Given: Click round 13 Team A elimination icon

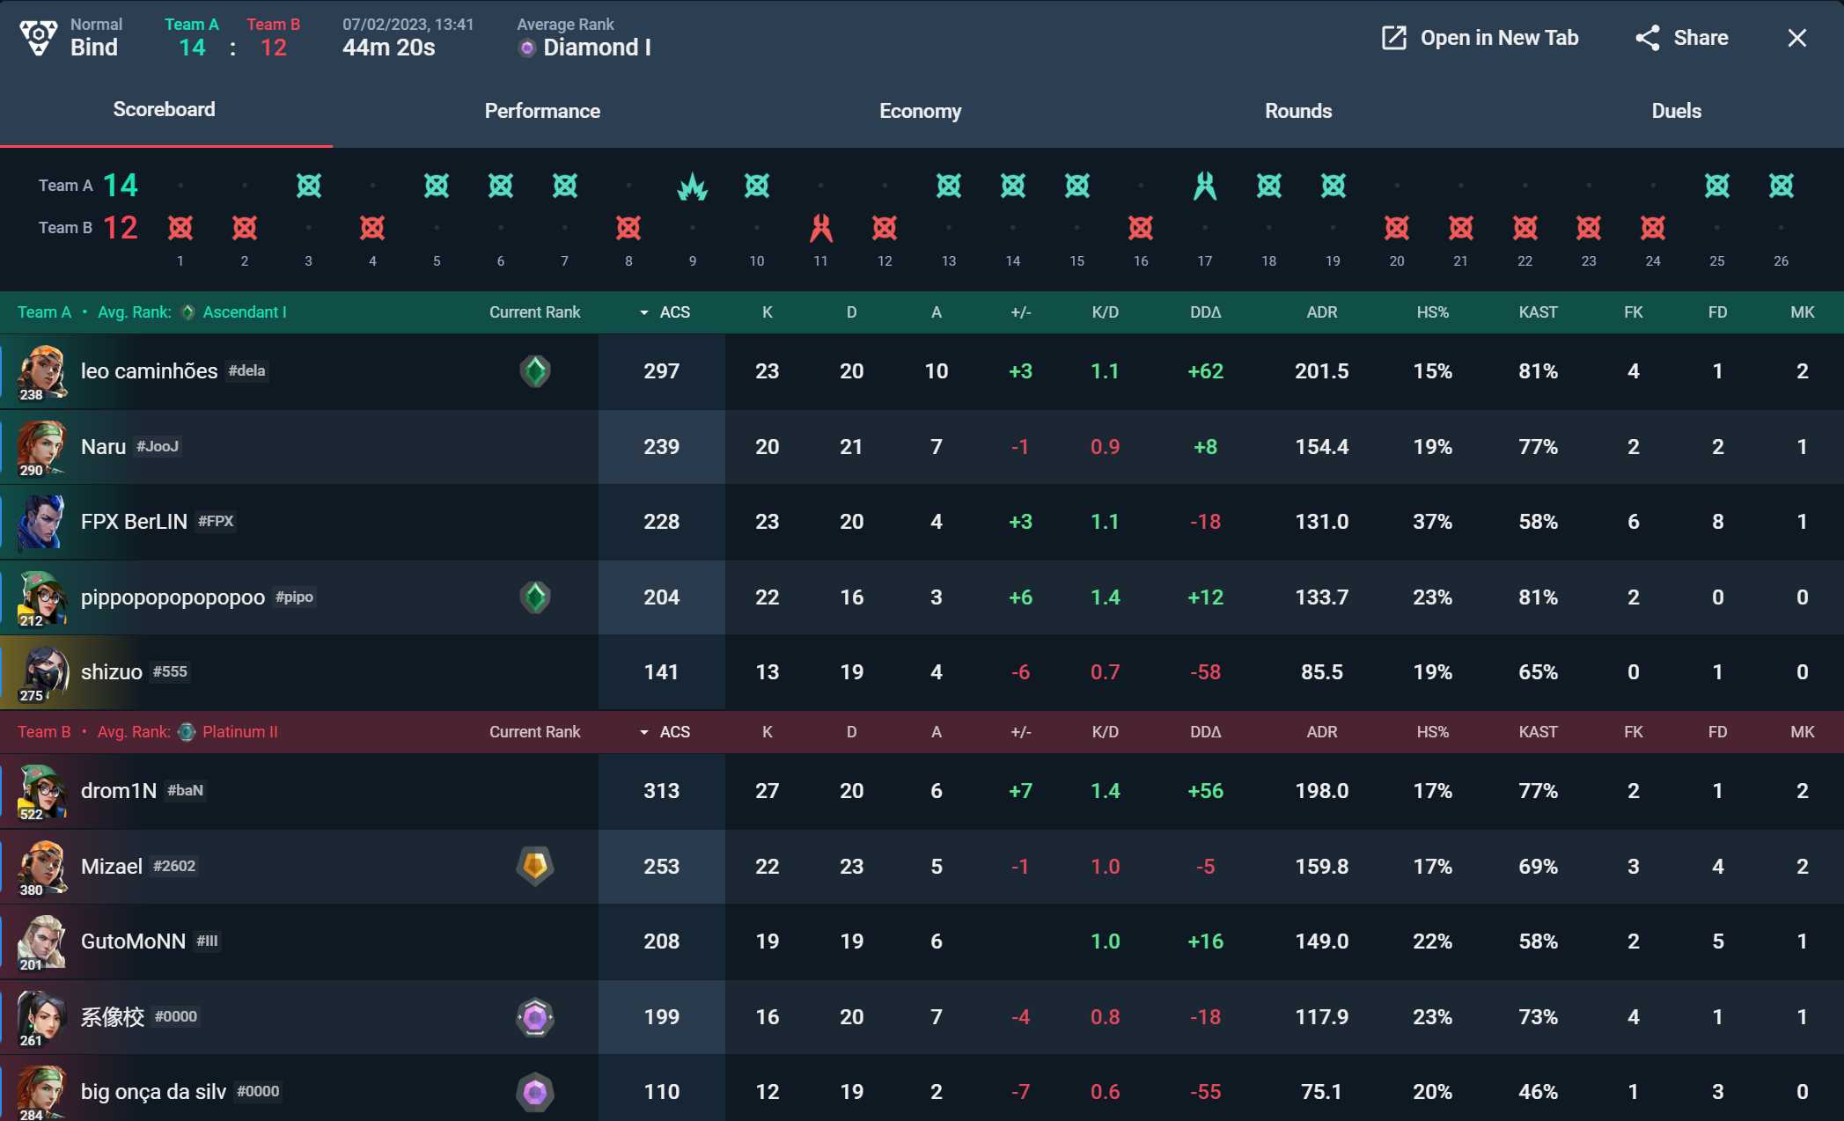Looking at the screenshot, I should [949, 186].
